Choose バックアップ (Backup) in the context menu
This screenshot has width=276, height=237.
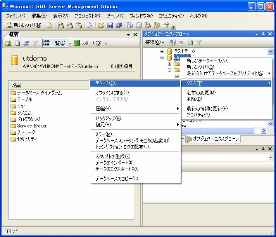109,118
